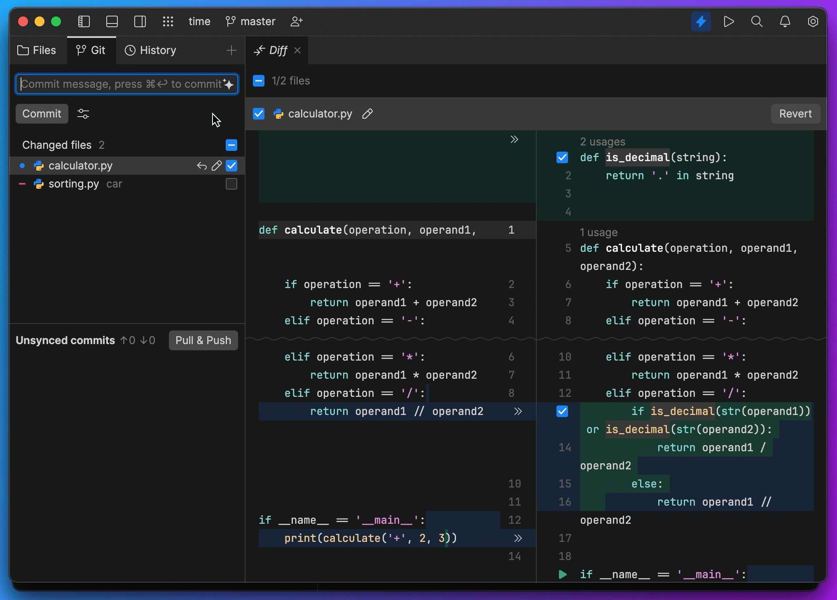837x600 pixels.
Task: Expand the unsynced commits section
Action: [x=65, y=340]
